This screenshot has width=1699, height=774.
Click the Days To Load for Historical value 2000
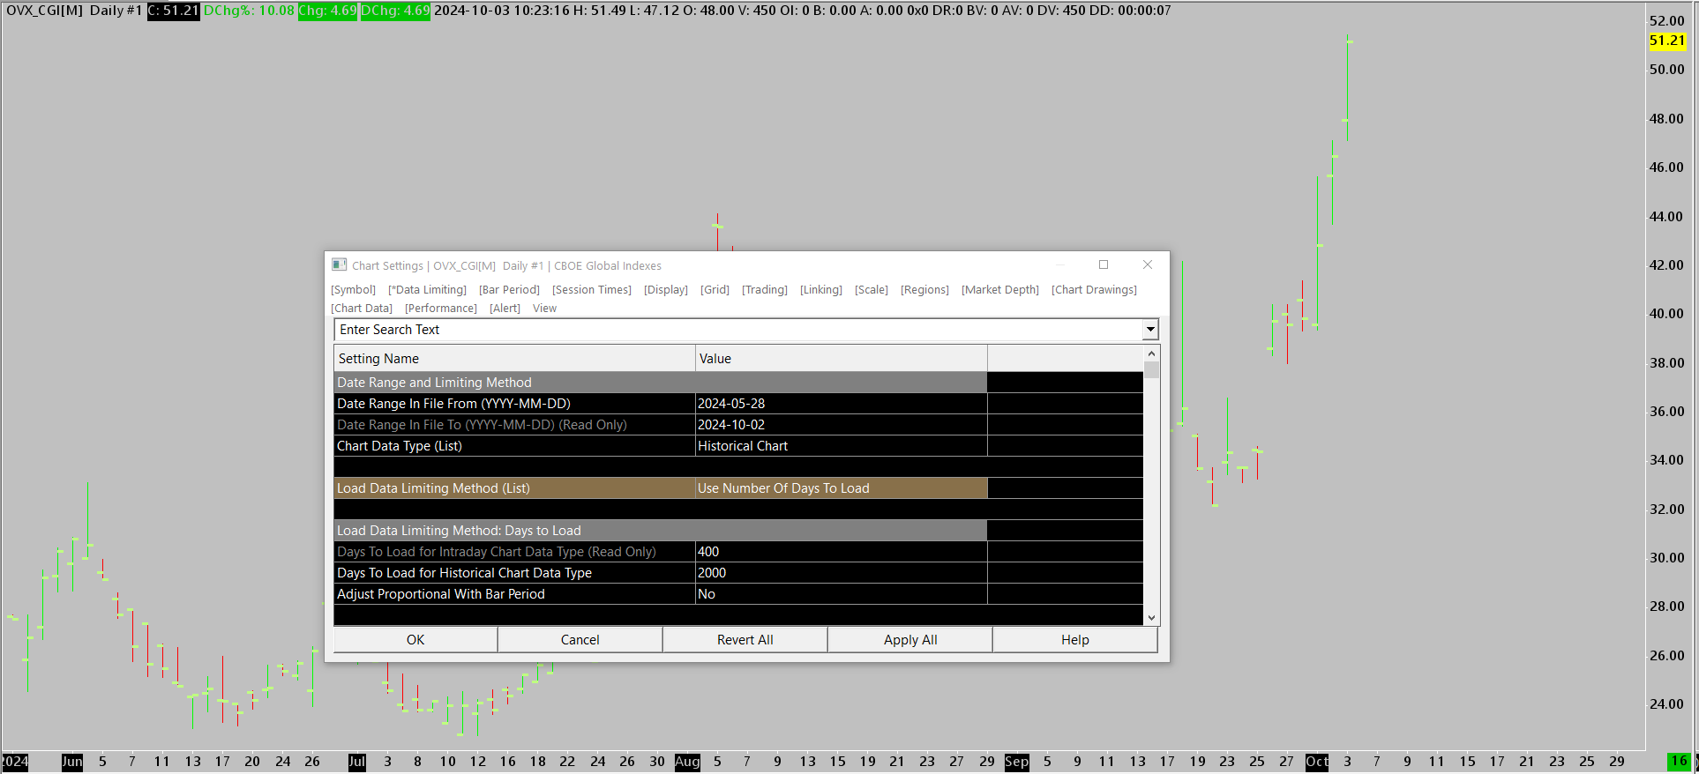(x=842, y=573)
